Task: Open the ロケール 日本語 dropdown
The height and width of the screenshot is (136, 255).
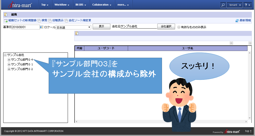Action: coord(73,27)
